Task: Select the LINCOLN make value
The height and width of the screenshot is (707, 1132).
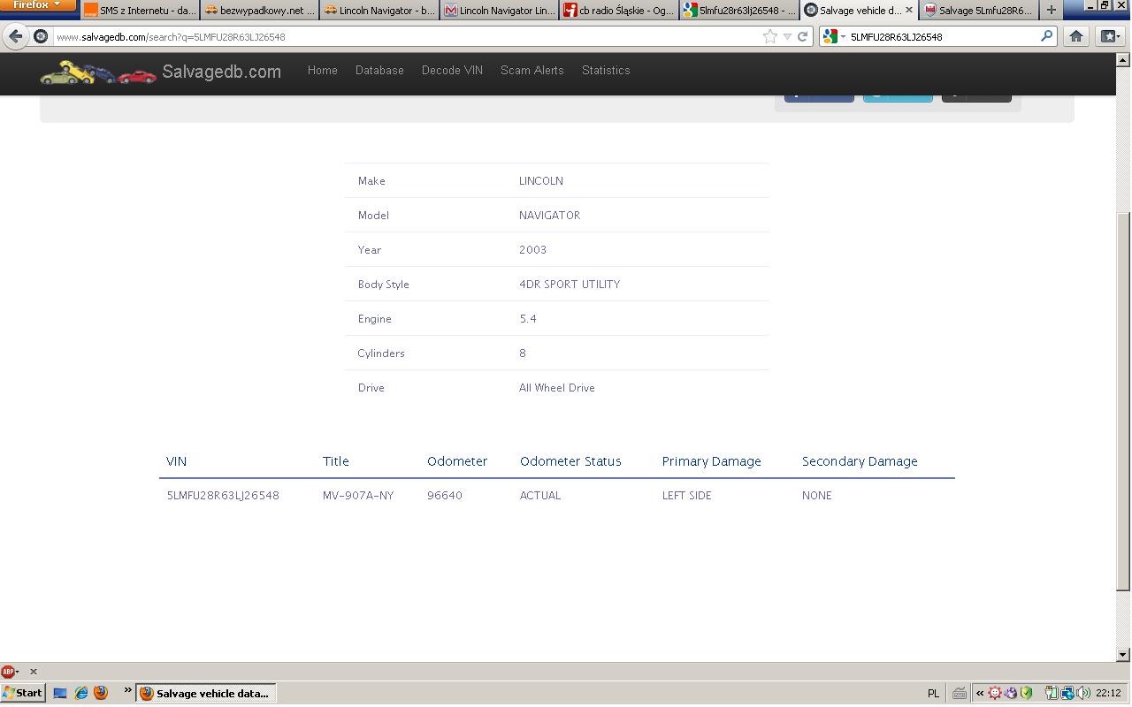Action: click(x=541, y=181)
